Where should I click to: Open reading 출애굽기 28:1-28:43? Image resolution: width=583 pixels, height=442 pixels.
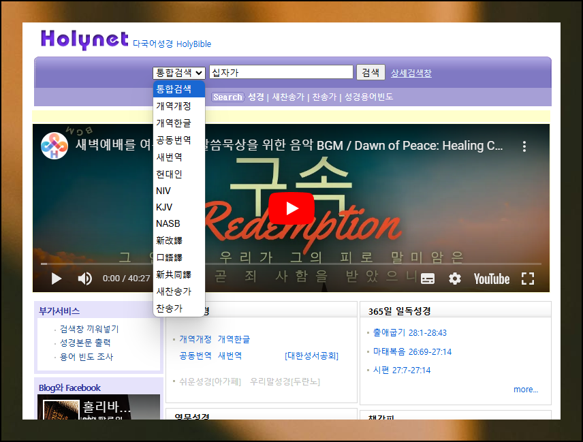[x=410, y=333]
